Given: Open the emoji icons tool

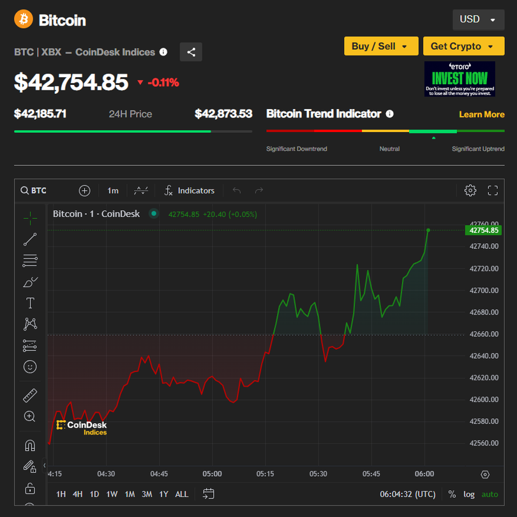Looking at the screenshot, I should point(30,366).
